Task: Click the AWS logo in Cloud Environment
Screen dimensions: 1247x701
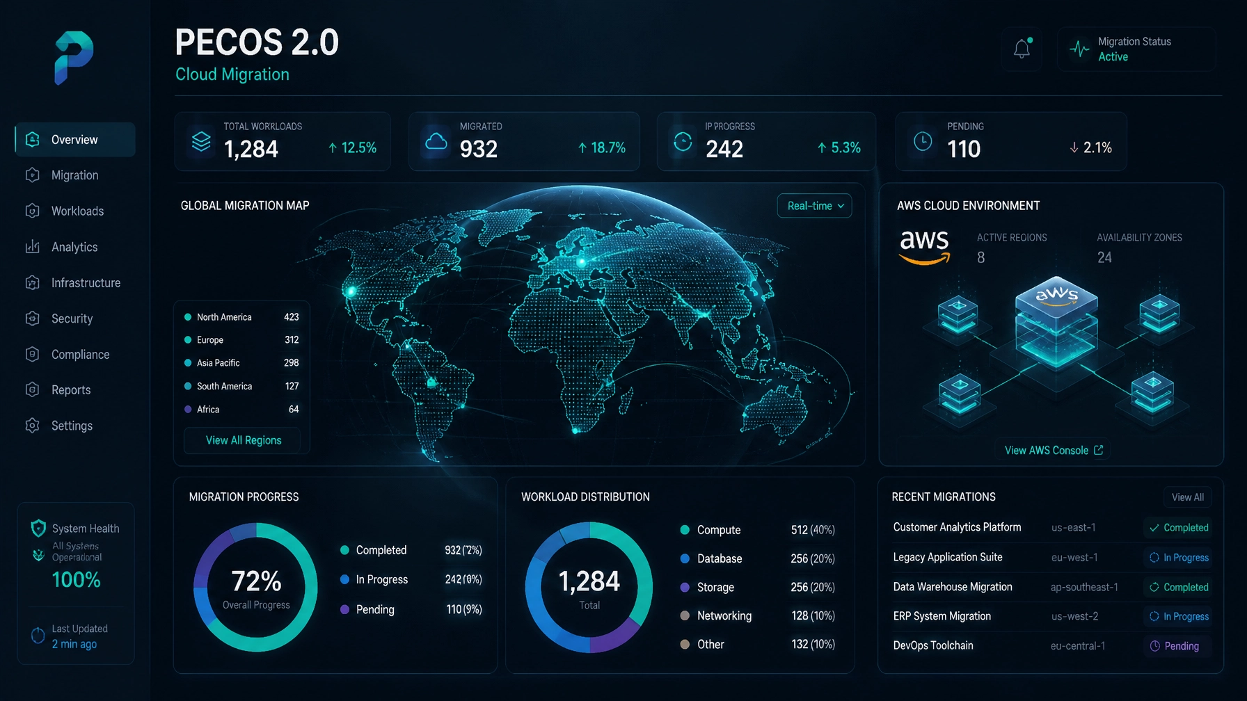Action: tap(924, 247)
